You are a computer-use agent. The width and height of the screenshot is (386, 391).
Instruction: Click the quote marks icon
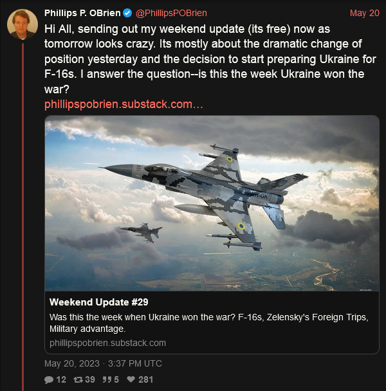click(107, 379)
